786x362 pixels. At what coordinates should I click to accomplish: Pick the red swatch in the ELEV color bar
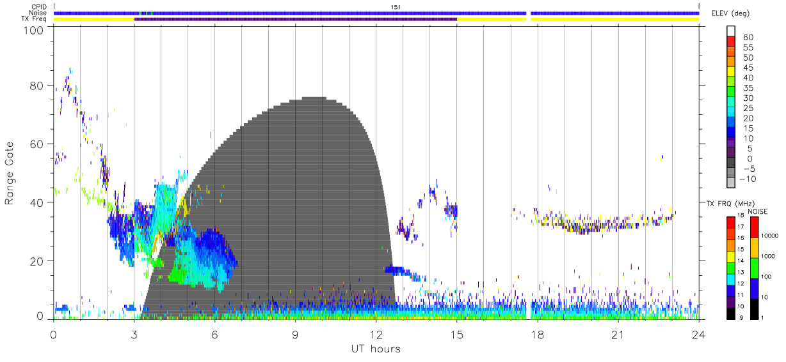pos(732,41)
